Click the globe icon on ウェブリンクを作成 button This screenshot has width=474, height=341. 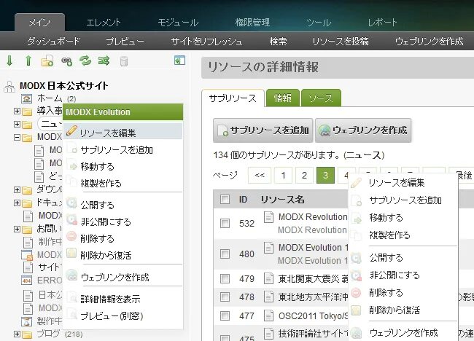[325, 130]
